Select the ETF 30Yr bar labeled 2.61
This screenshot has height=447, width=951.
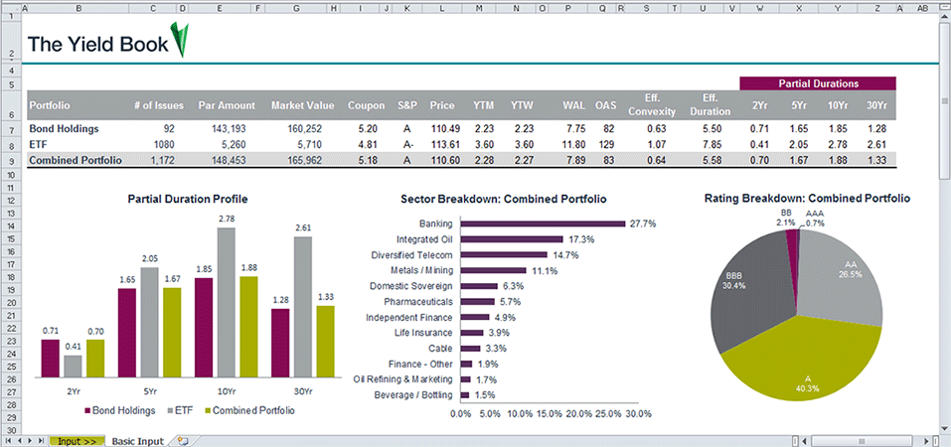(x=303, y=308)
